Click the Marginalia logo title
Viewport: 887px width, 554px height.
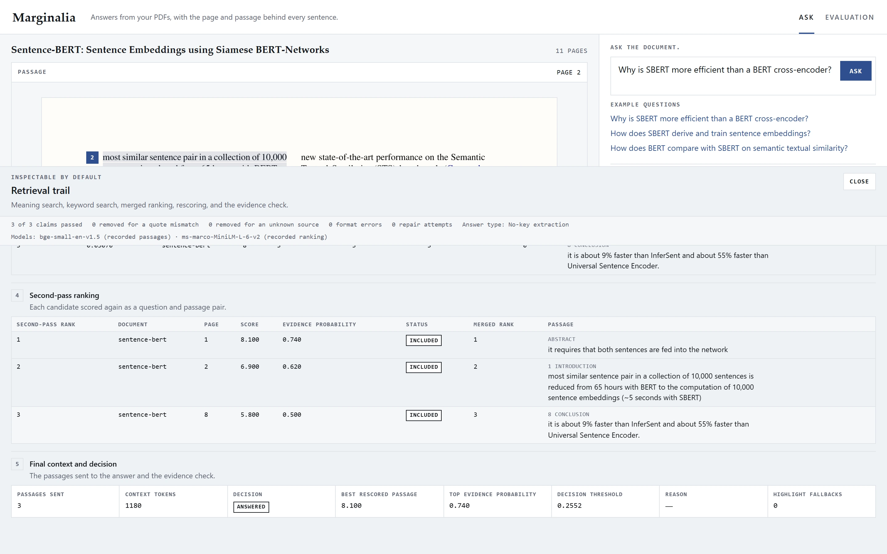point(44,17)
